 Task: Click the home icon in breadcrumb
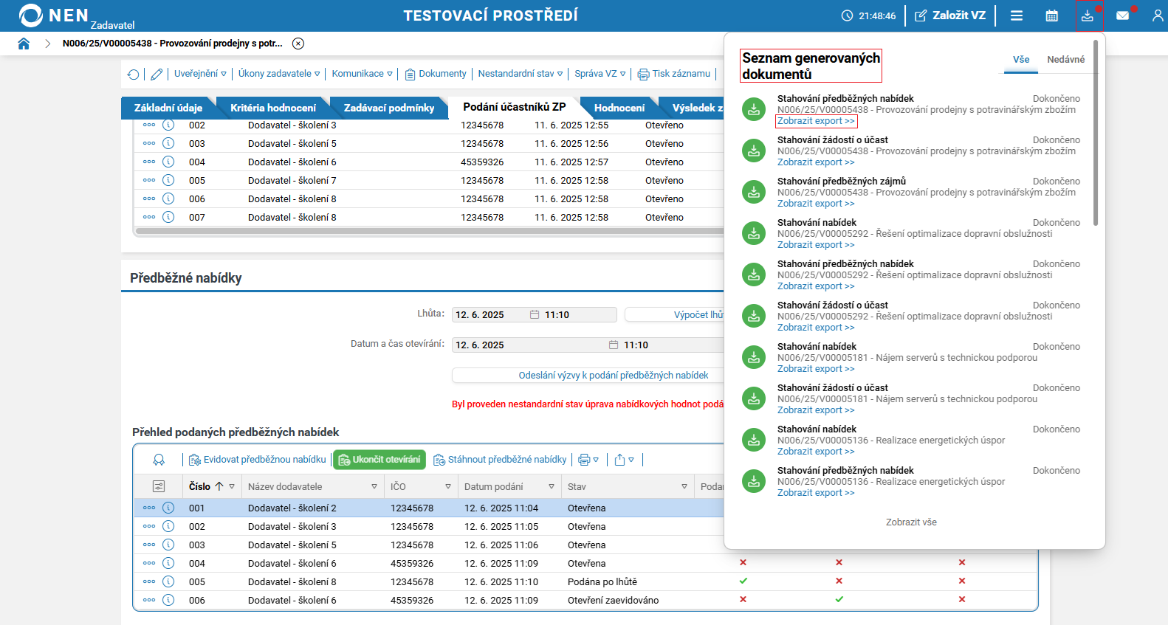pos(24,44)
